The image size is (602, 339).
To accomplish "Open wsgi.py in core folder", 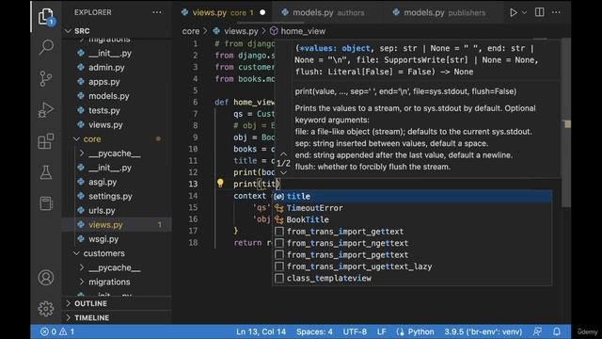I will click(103, 239).
